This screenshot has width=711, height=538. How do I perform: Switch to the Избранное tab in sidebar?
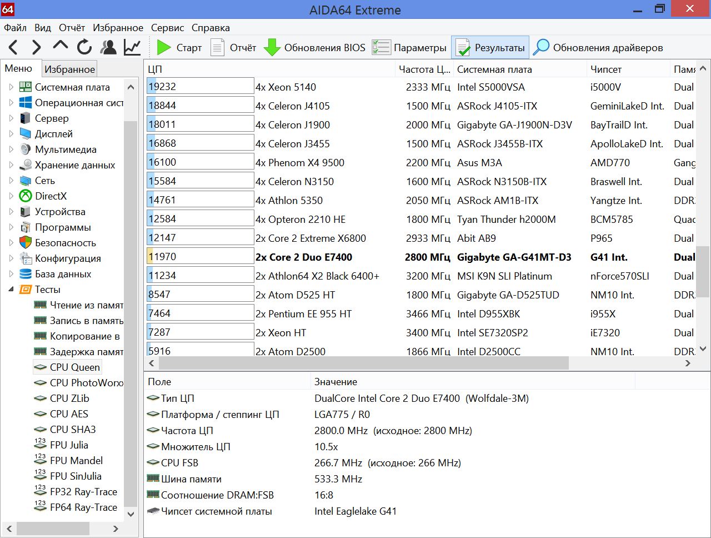pyautogui.click(x=69, y=69)
